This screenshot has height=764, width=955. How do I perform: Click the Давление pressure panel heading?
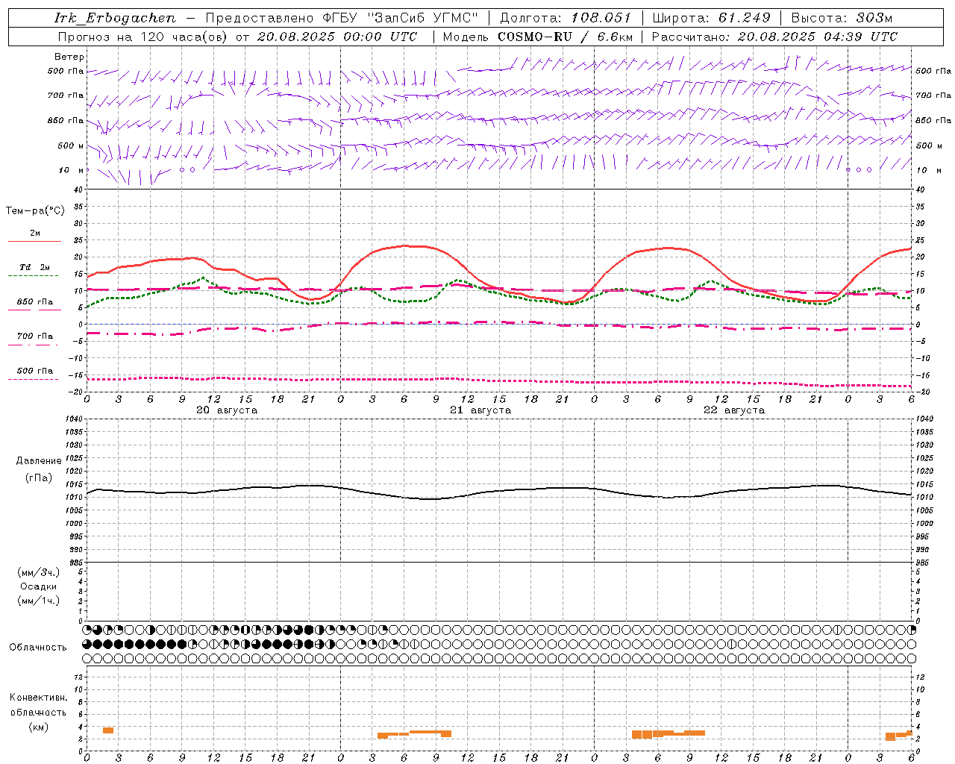tap(39, 461)
